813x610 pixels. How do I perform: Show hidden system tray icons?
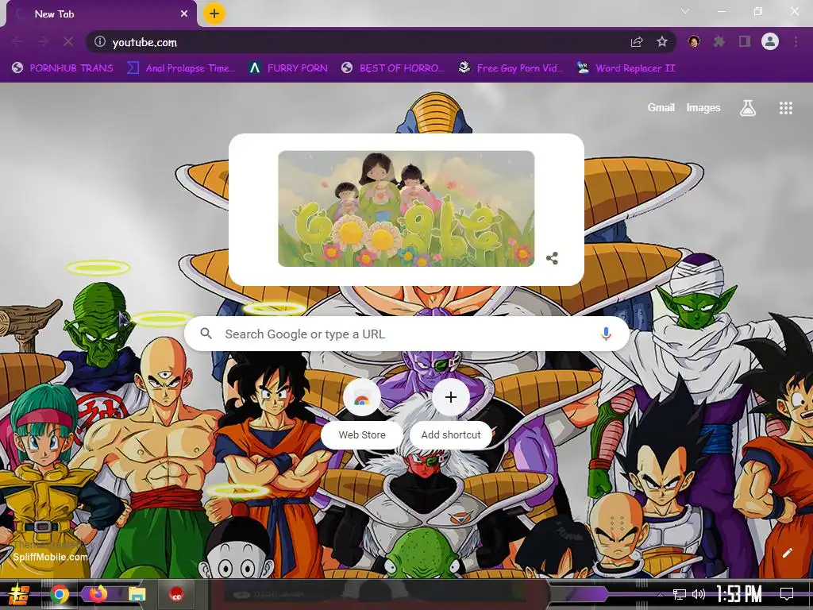click(x=660, y=594)
